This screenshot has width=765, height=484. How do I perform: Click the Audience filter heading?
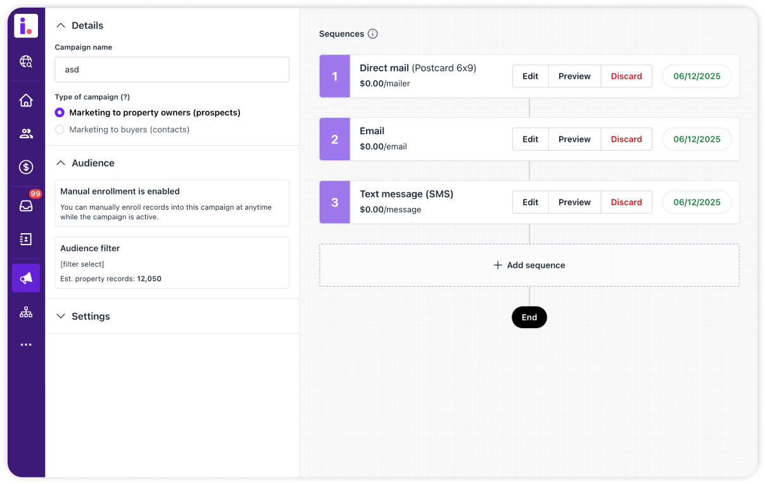coord(90,248)
